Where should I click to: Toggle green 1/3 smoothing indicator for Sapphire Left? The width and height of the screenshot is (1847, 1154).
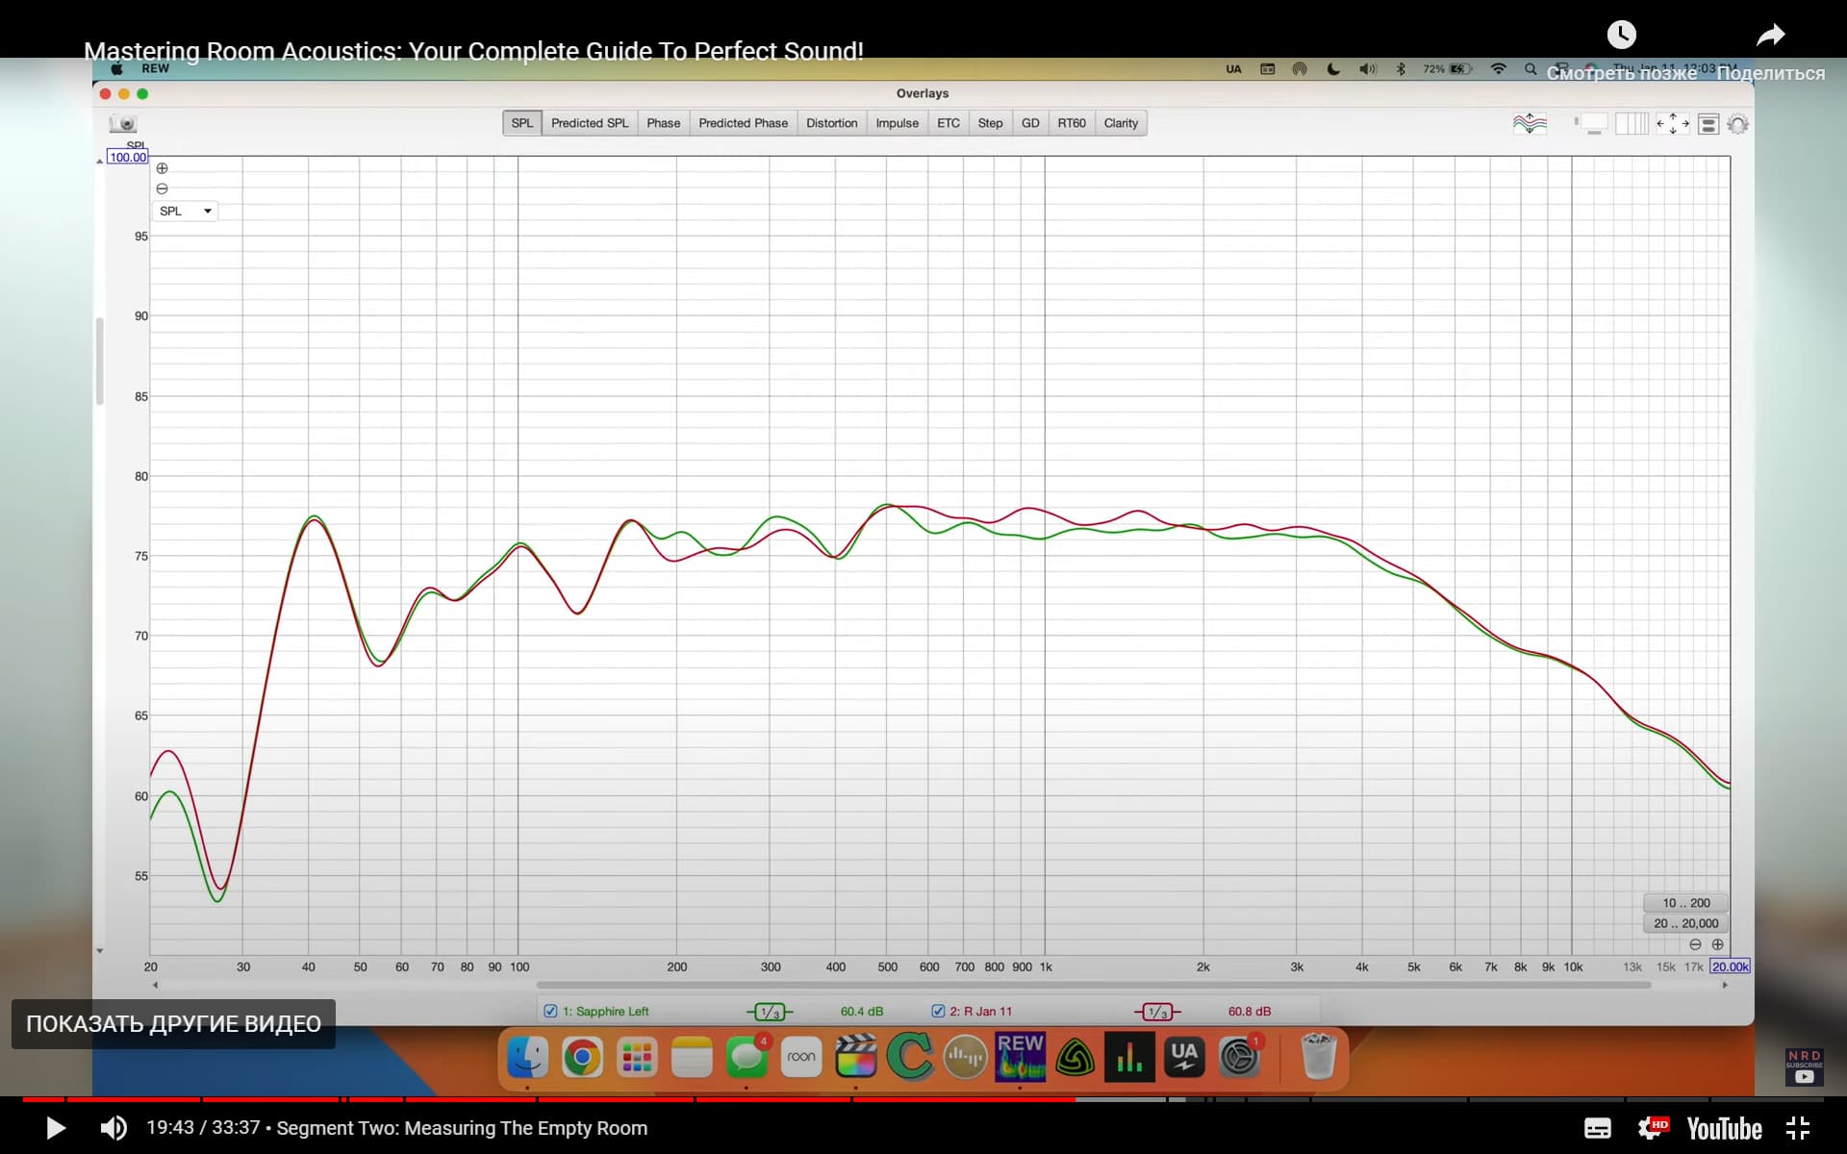point(770,1012)
